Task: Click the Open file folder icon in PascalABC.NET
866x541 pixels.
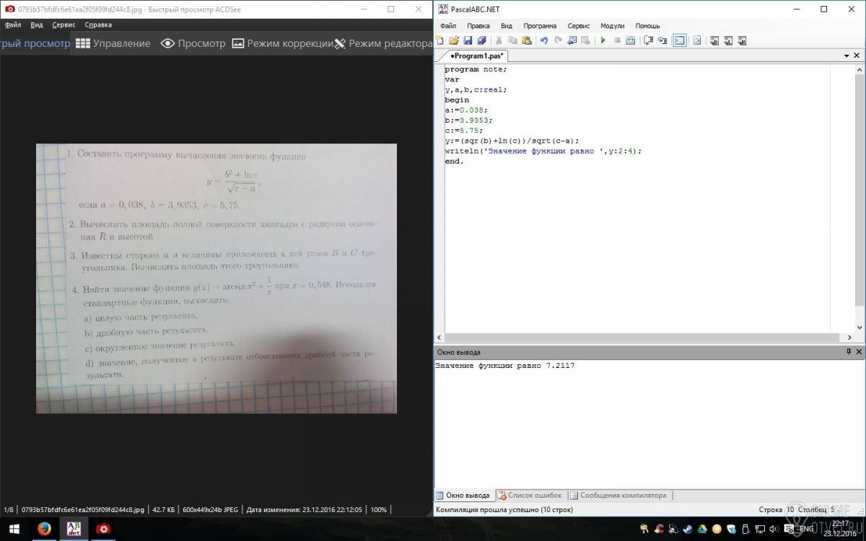Action: tap(454, 40)
